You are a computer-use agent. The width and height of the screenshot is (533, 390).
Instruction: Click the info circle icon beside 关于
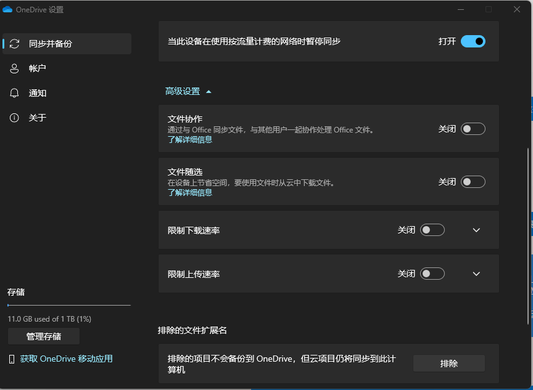click(14, 118)
